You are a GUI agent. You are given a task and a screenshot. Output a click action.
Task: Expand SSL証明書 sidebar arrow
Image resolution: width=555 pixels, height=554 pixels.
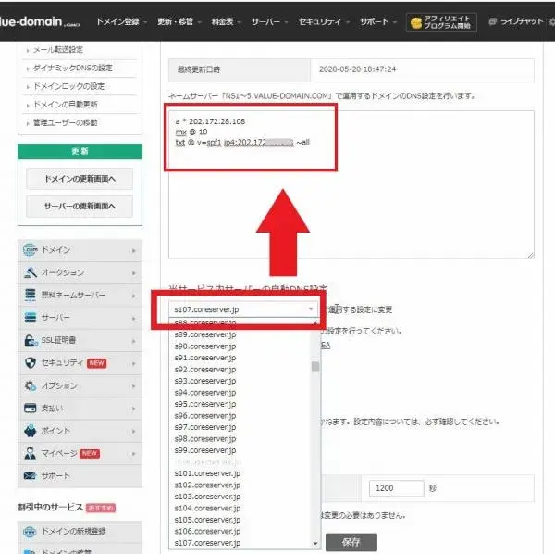tap(134, 341)
